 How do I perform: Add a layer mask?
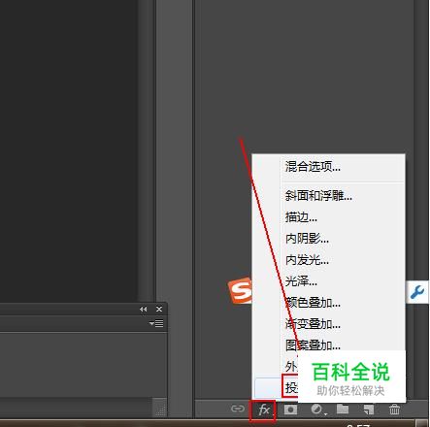(290, 410)
